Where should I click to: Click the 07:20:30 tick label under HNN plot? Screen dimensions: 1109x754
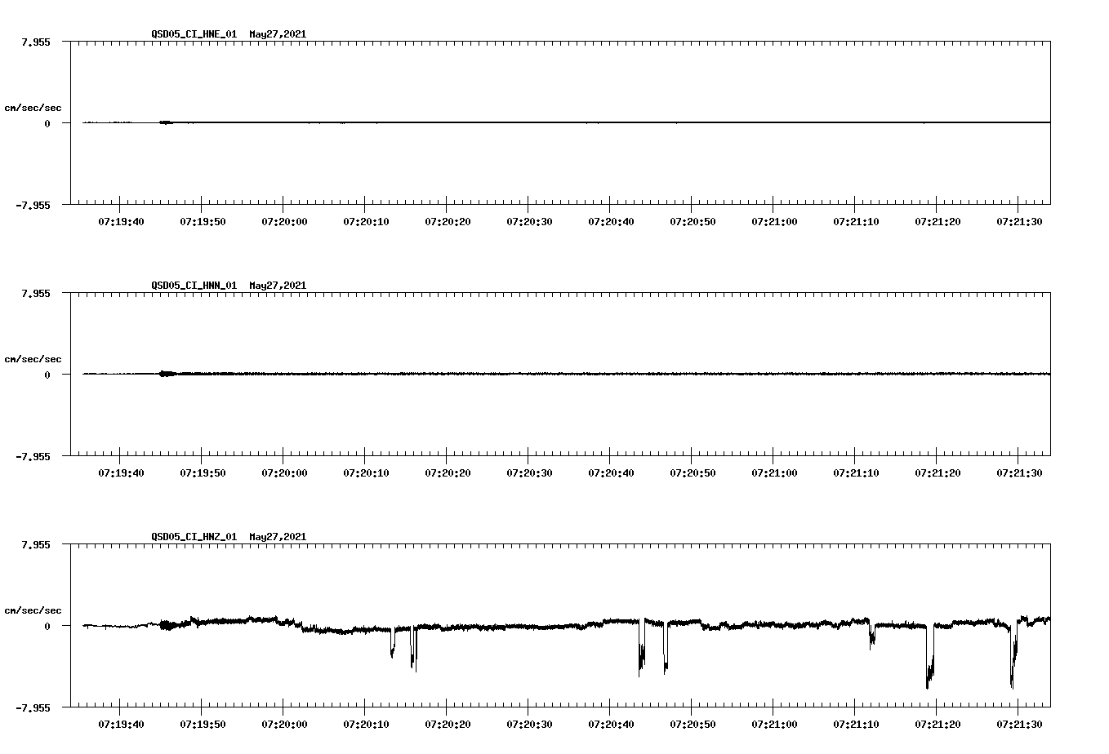tap(529, 471)
